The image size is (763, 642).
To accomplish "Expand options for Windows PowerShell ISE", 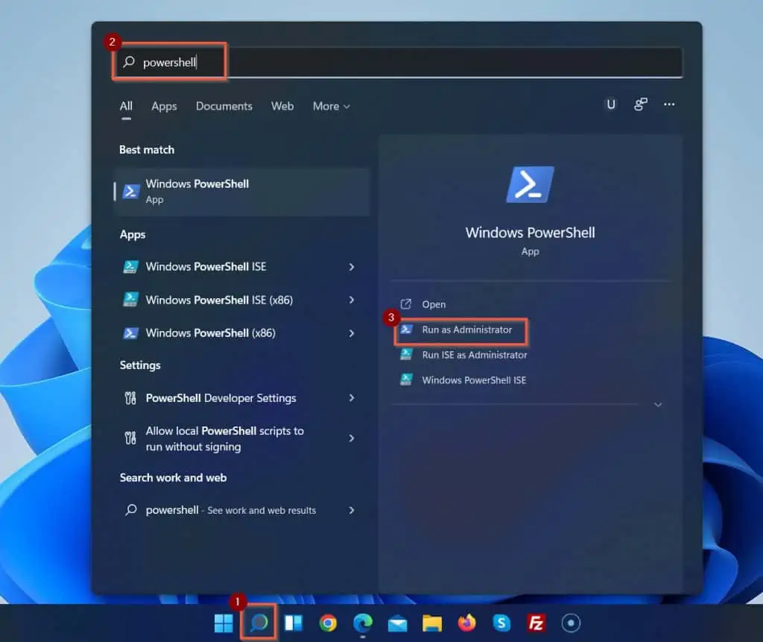I will click(351, 266).
